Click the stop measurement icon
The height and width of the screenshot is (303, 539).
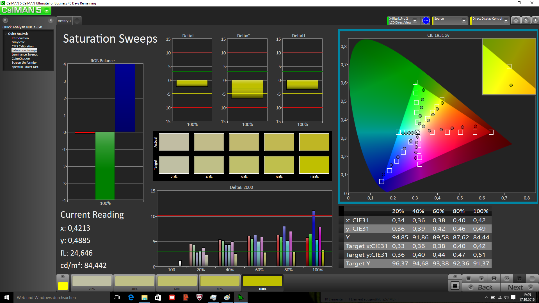click(x=468, y=279)
